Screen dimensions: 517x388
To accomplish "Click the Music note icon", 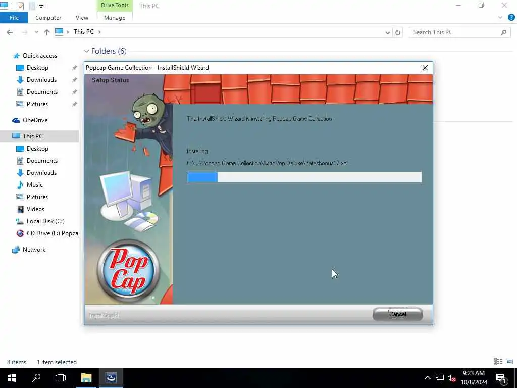I will click(x=20, y=185).
